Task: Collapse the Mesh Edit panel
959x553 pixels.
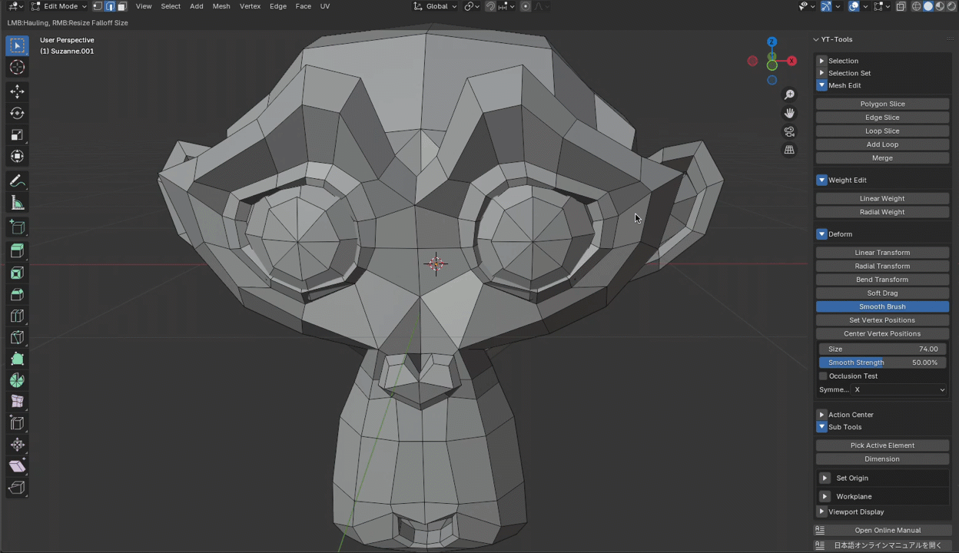Action: click(821, 85)
